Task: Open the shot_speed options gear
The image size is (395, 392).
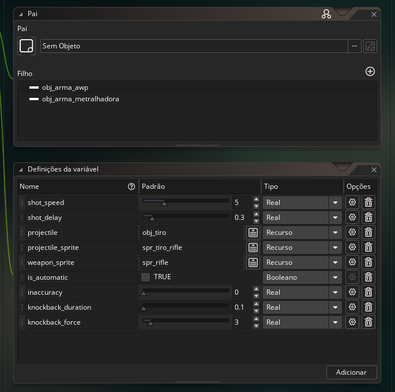Action: click(x=352, y=202)
